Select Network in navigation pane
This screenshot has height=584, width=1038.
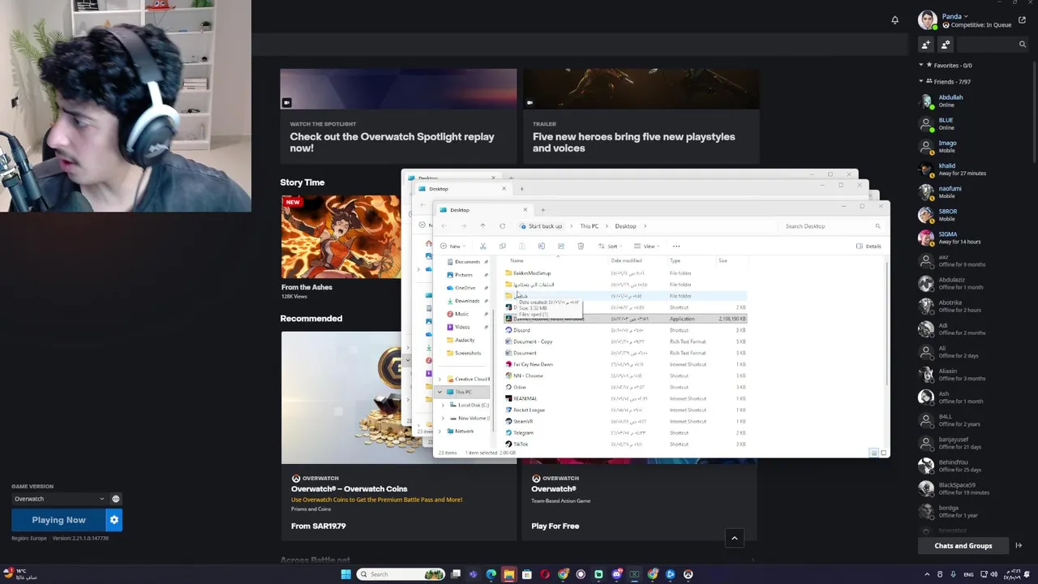pyautogui.click(x=464, y=431)
